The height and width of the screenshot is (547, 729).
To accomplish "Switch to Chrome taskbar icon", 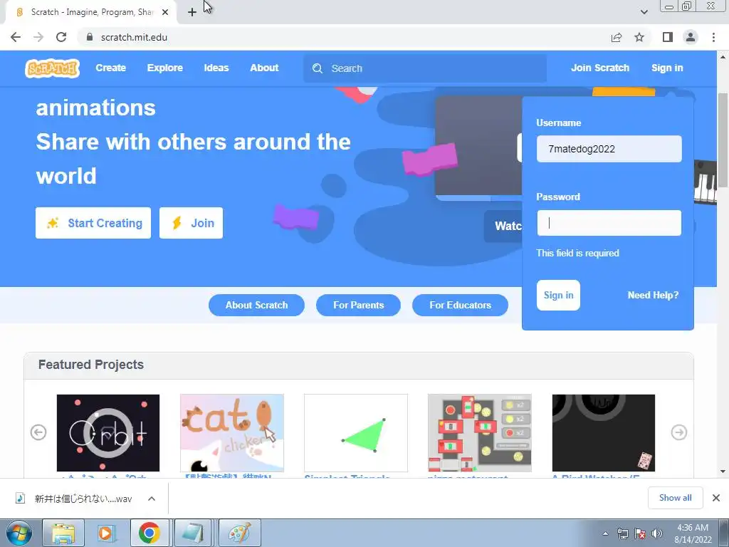I will (x=149, y=533).
